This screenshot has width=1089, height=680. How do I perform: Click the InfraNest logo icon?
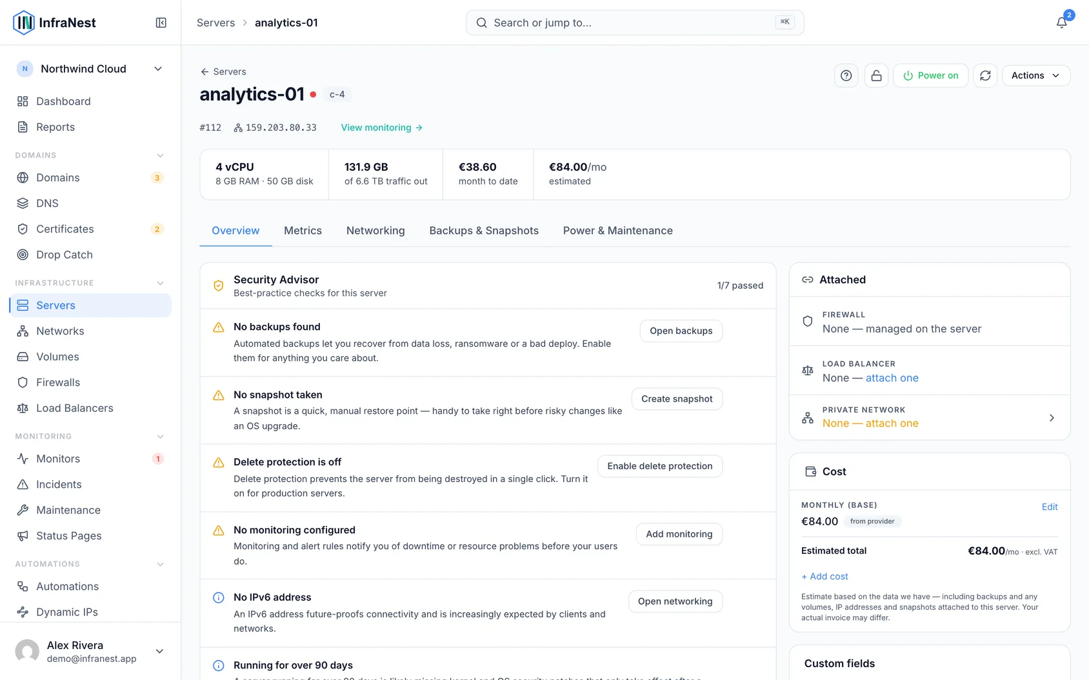[24, 23]
